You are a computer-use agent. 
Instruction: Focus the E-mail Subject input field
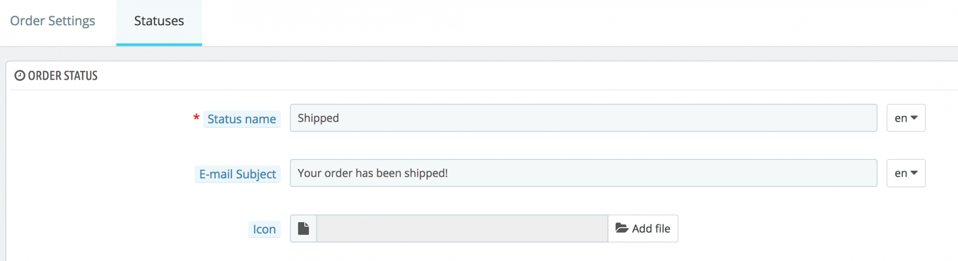[x=583, y=173]
